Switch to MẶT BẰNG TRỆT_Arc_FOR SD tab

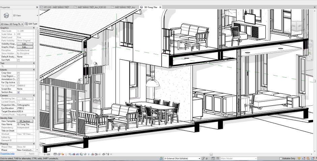tap(92, 7)
